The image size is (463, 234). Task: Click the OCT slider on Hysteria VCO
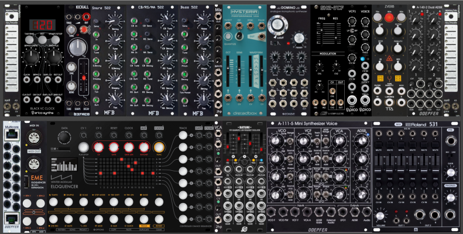point(228,71)
